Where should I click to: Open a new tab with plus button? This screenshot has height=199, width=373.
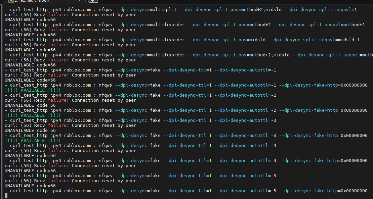point(93,1)
